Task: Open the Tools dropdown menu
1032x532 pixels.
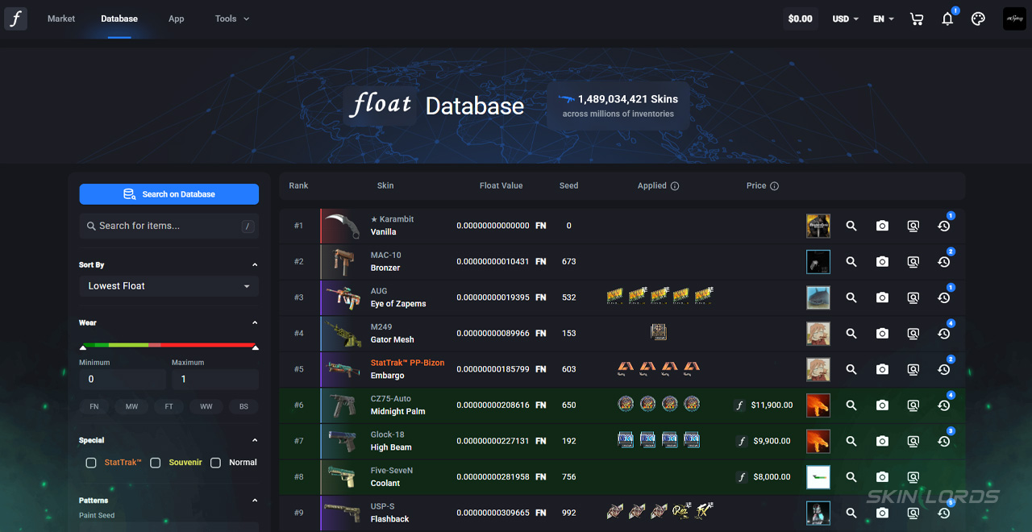Action: [232, 19]
